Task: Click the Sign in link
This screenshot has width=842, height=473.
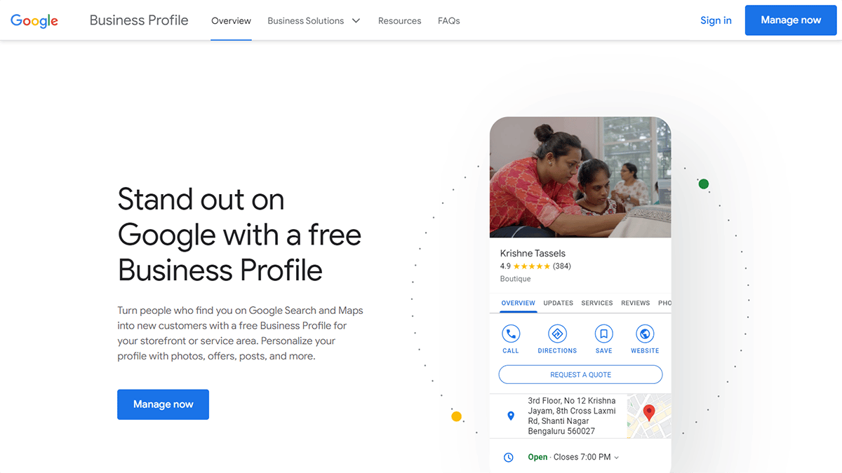Action: [716, 20]
